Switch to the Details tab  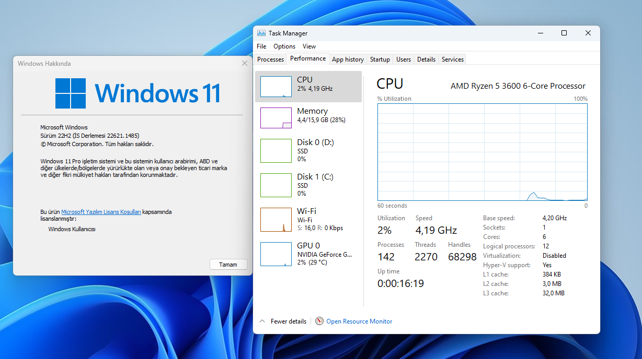click(426, 59)
